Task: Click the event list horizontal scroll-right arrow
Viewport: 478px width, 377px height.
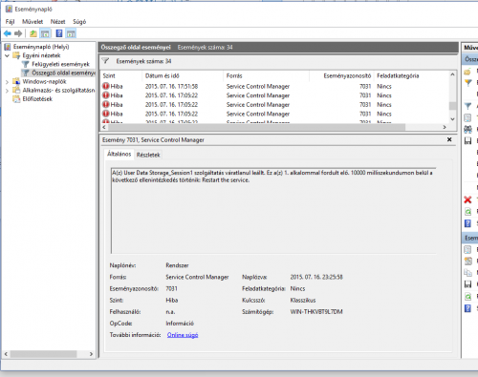Action: (445, 127)
